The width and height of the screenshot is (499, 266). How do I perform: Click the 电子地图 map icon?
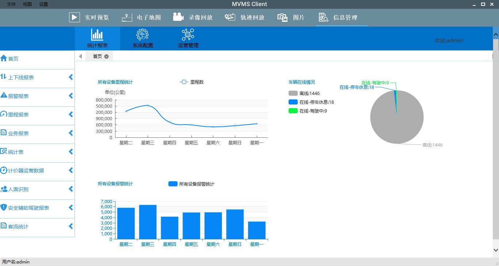click(126, 17)
